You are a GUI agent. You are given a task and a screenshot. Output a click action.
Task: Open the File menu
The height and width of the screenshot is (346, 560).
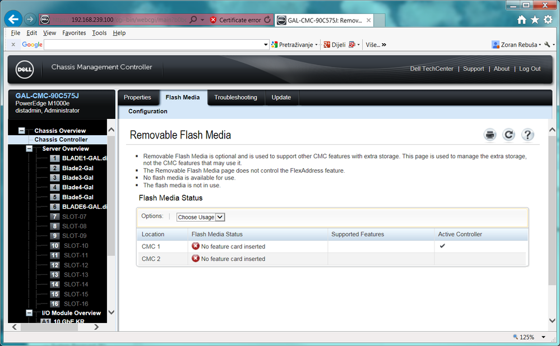[x=15, y=33]
